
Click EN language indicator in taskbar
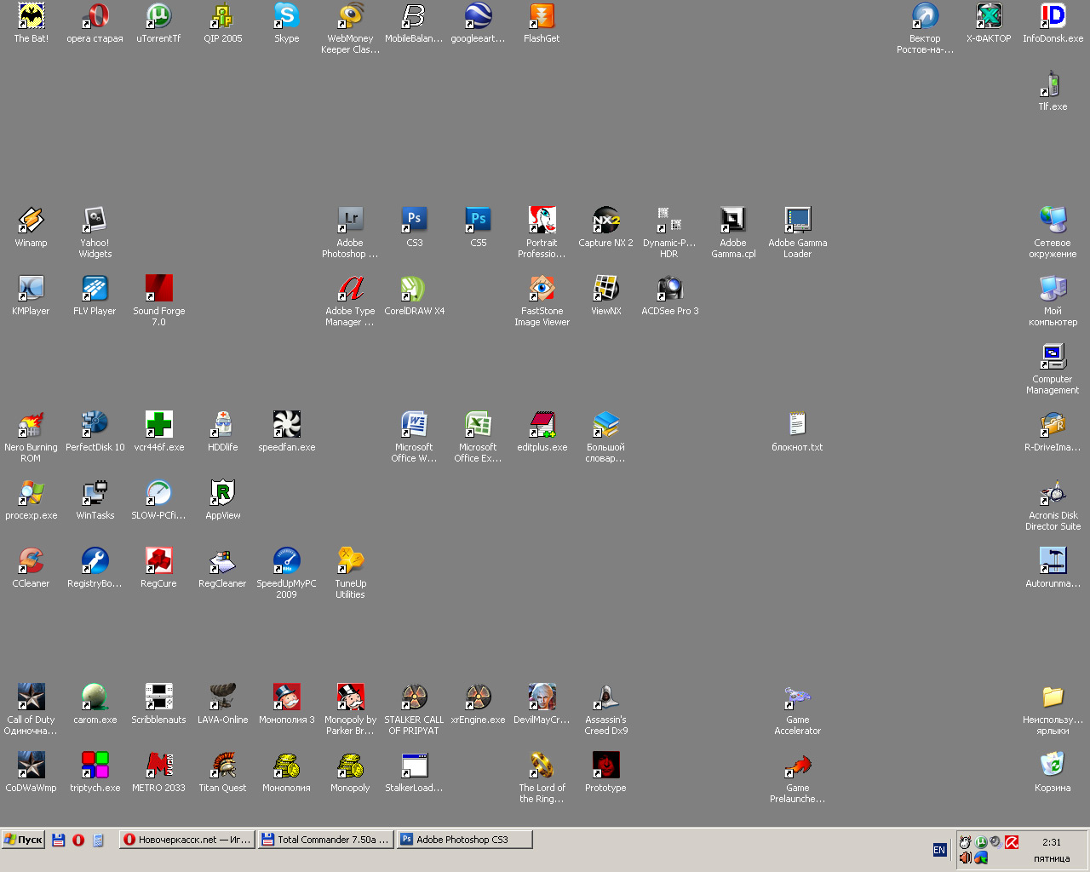[x=939, y=850]
